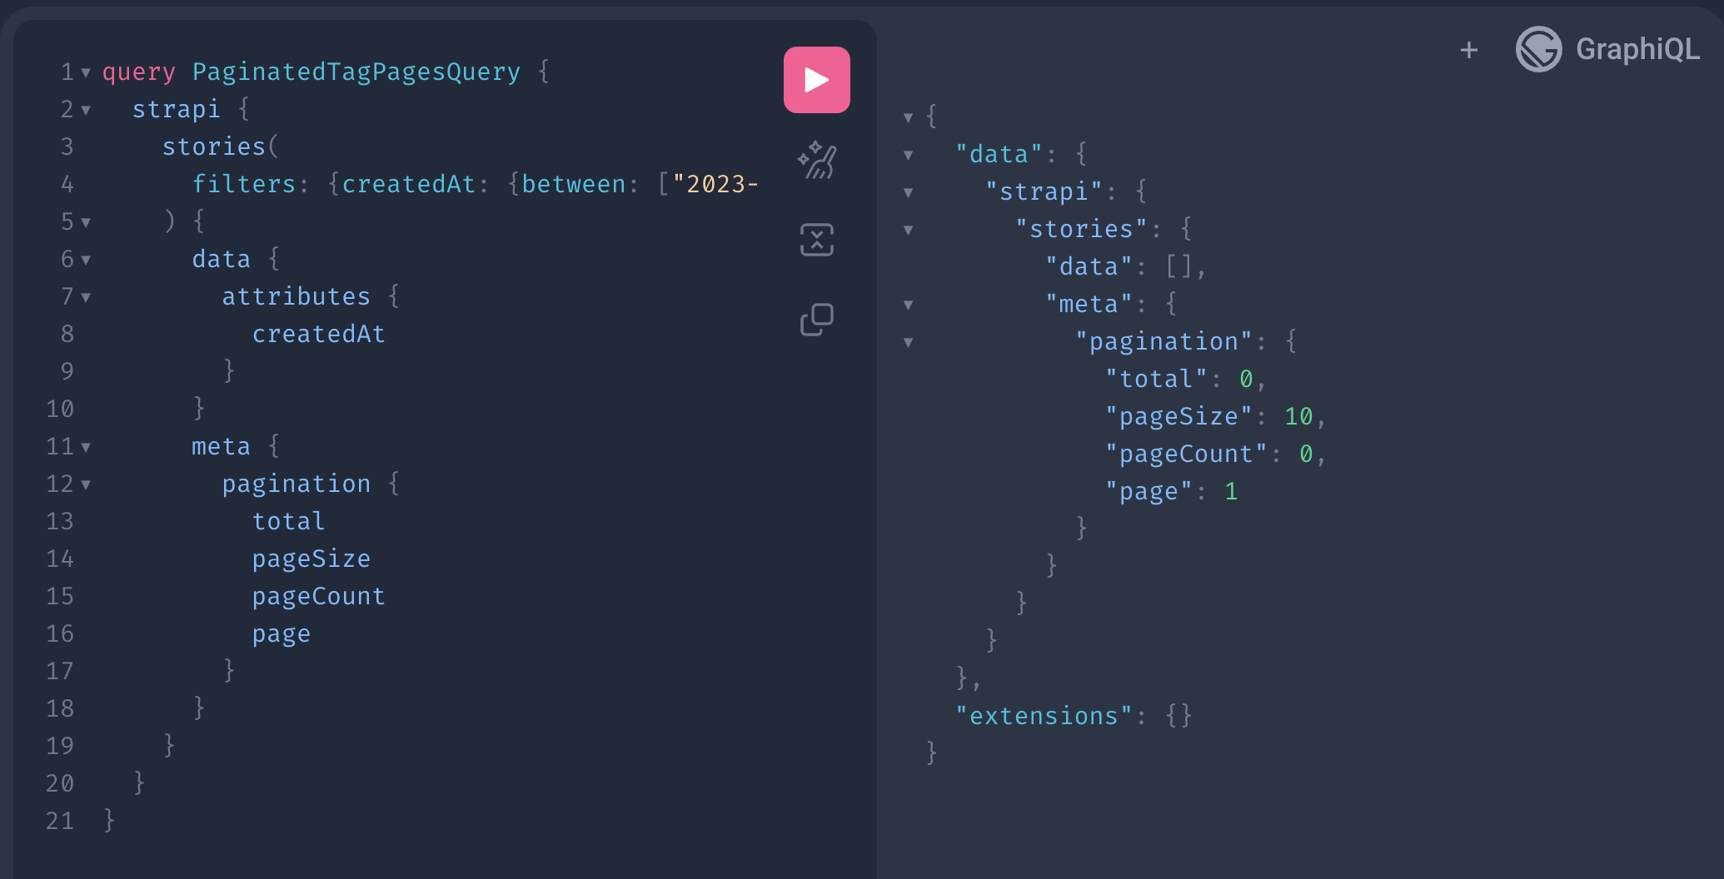The height and width of the screenshot is (879, 1724).
Task: Collapse the "meta" object in the response
Action: 907,303
